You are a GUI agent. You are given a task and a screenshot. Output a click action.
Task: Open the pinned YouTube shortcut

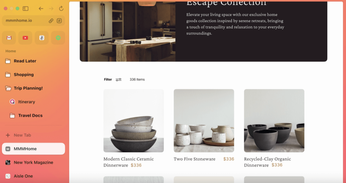point(26,38)
